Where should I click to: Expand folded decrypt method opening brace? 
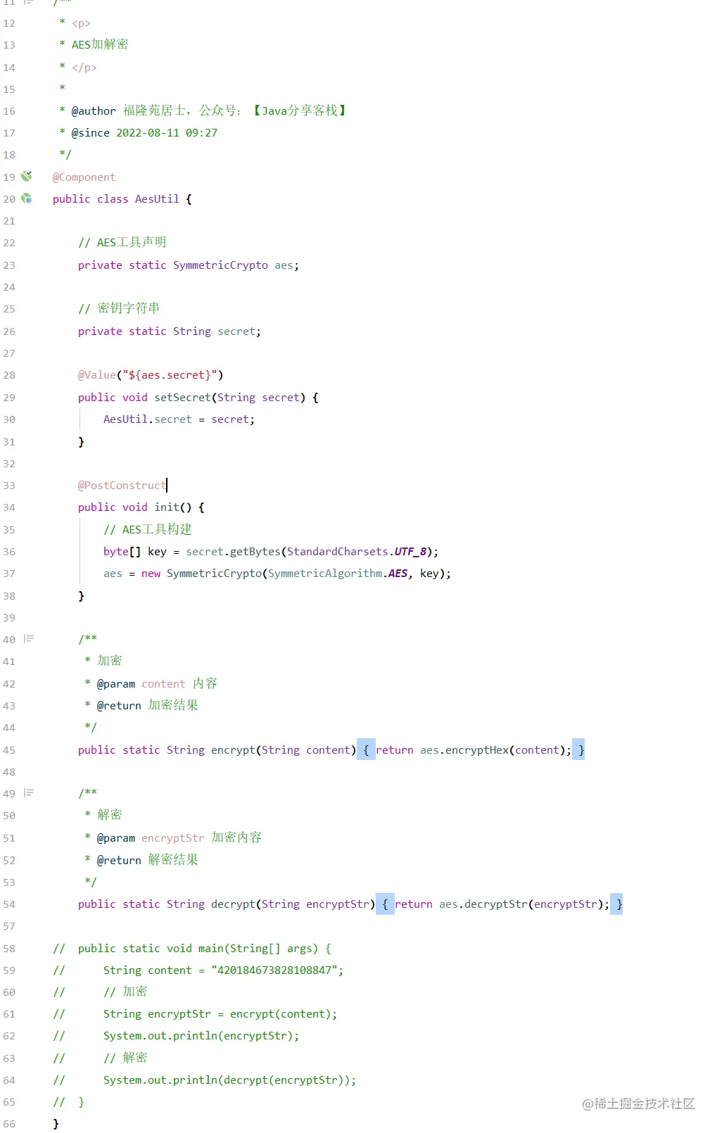(385, 904)
